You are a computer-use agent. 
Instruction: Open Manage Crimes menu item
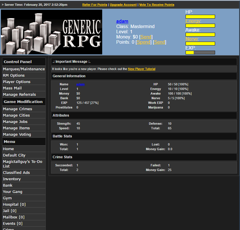point(17,109)
